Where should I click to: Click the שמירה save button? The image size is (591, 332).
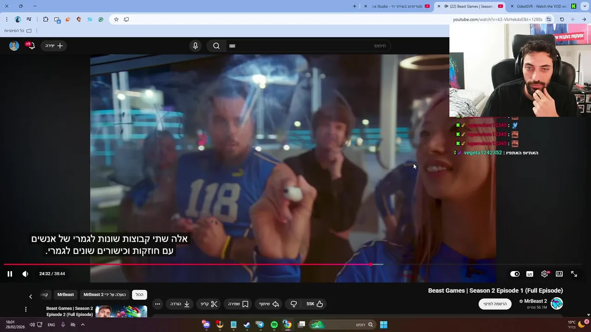(x=238, y=304)
